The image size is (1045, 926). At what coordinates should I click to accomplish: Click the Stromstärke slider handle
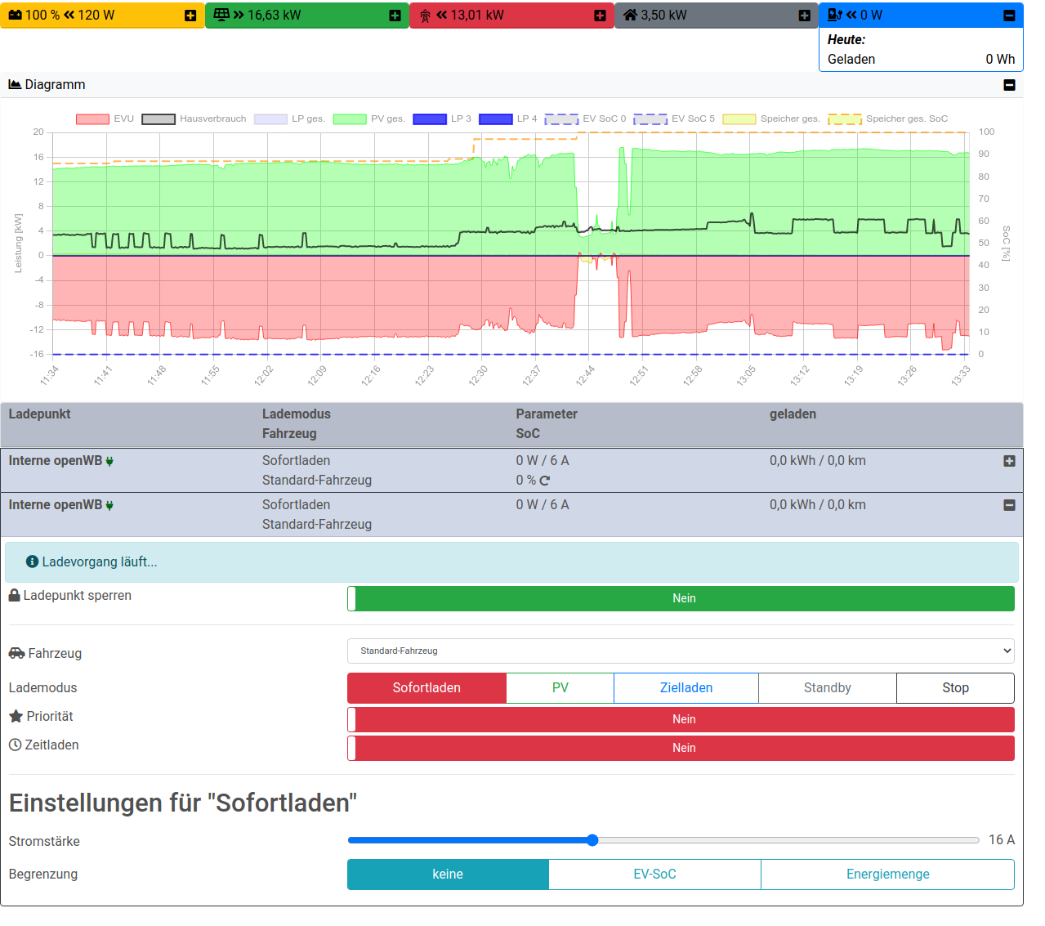592,840
